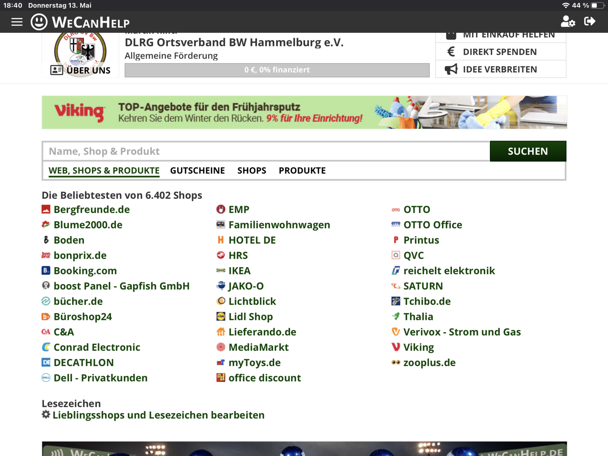Click the Bergfreunde.de shop icon

pos(46,209)
